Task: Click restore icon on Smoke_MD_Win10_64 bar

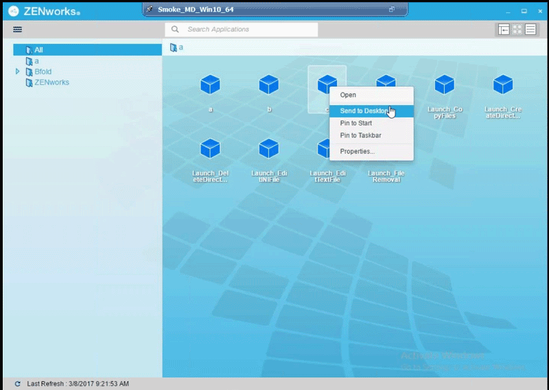Action: click(x=392, y=10)
